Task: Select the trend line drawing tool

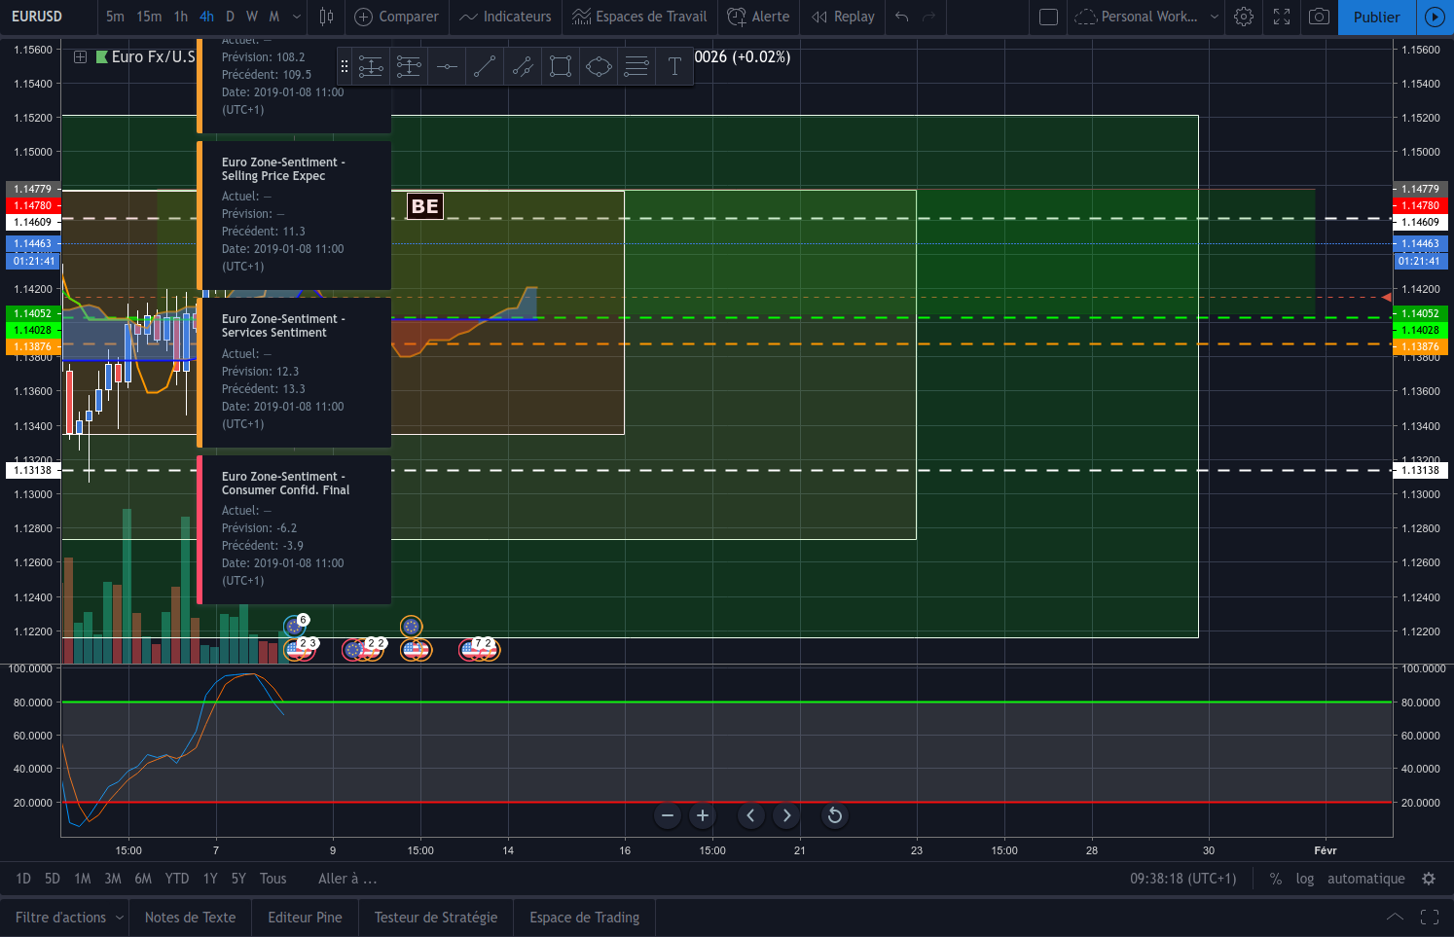Action: point(484,66)
